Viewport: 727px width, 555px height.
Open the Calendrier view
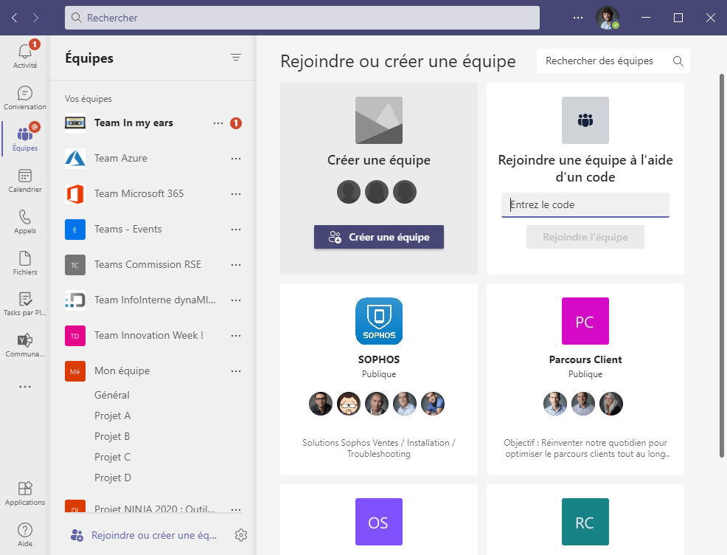(x=25, y=181)
